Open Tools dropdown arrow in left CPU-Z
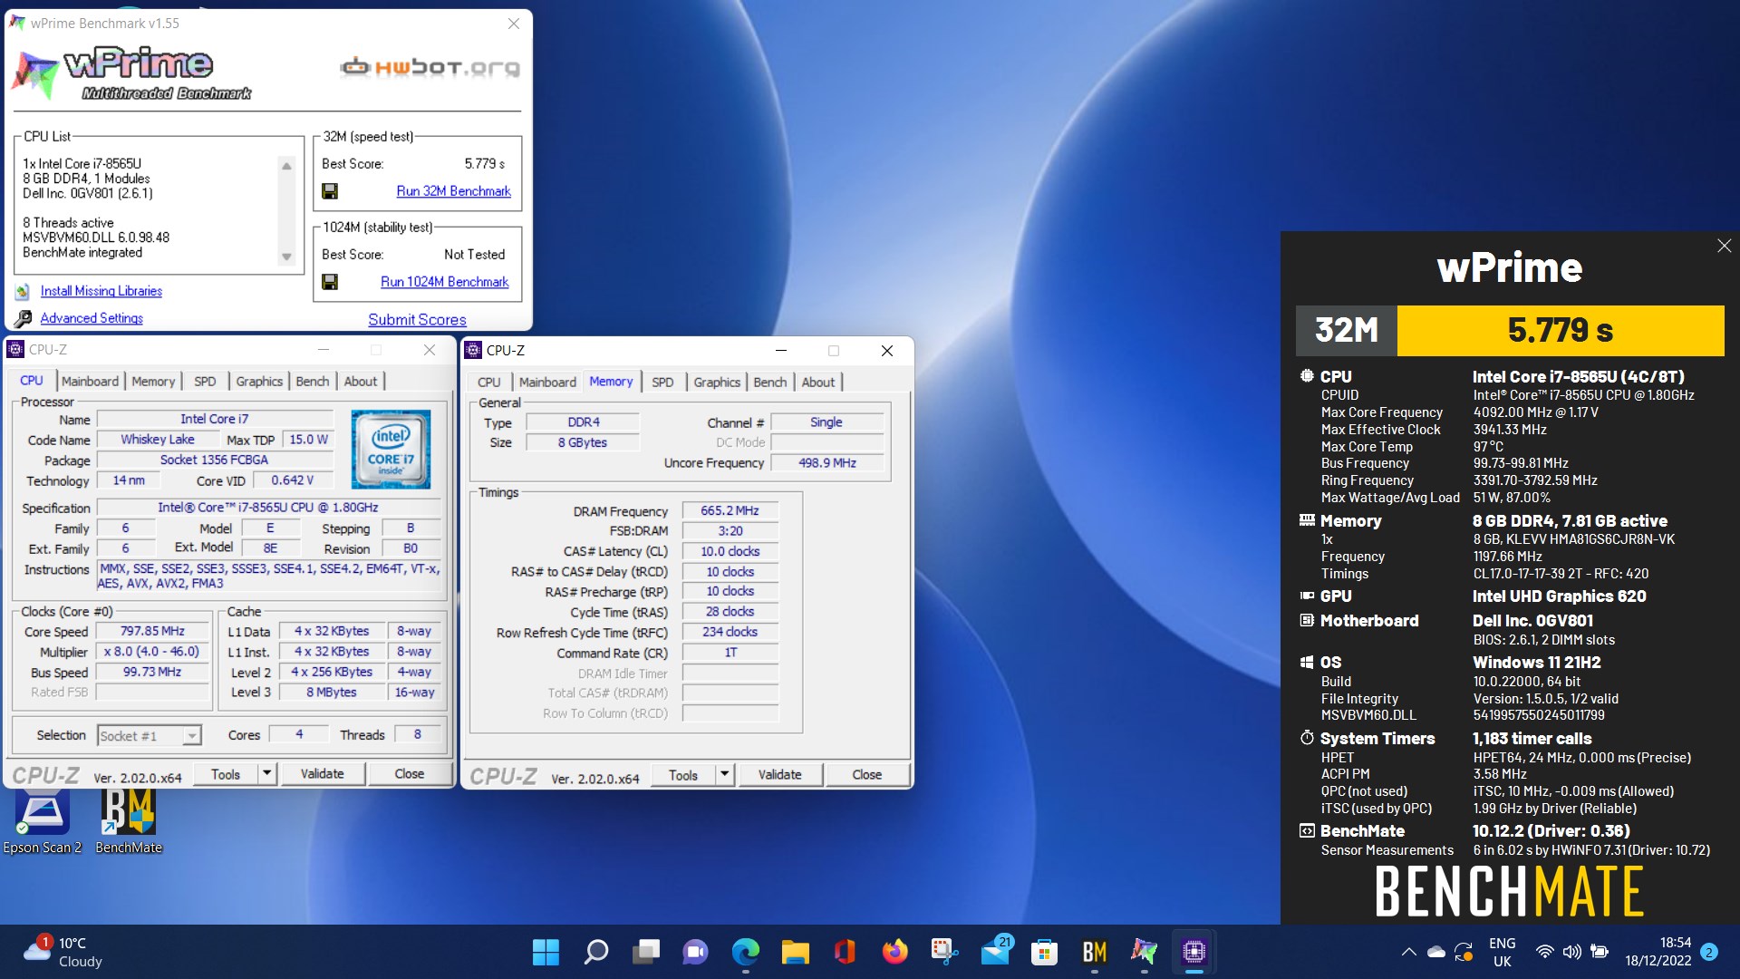 267,773
